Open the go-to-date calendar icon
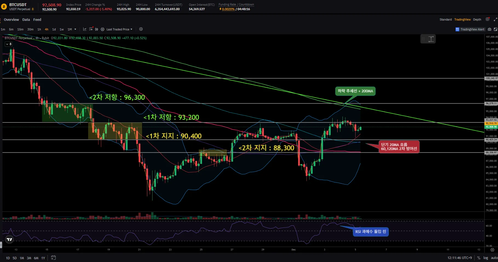The image size is (498, 262). pos(53,258)
